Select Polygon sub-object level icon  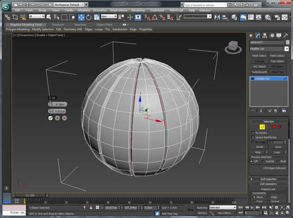[x=273, y=126]
